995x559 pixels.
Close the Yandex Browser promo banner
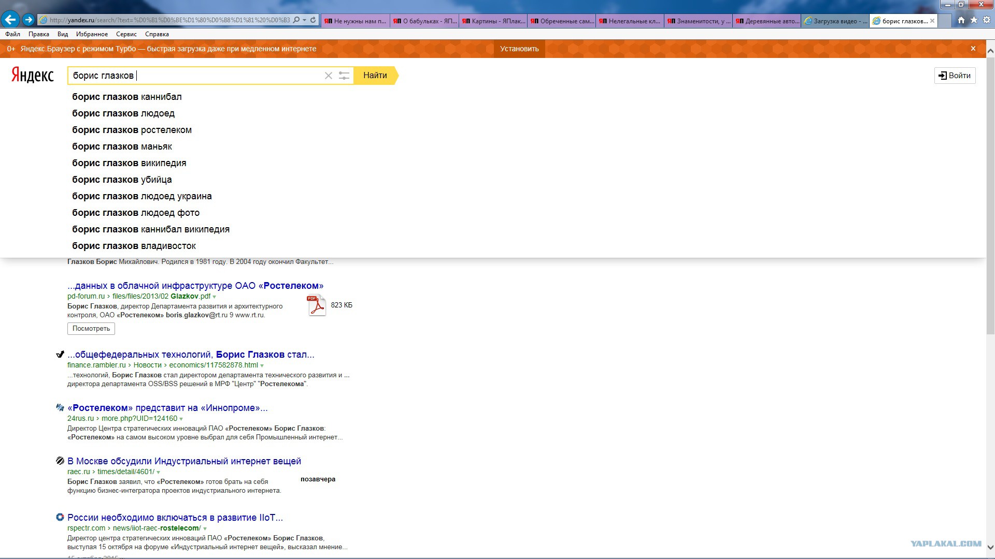pyautogui.click(x=973, y=49)
